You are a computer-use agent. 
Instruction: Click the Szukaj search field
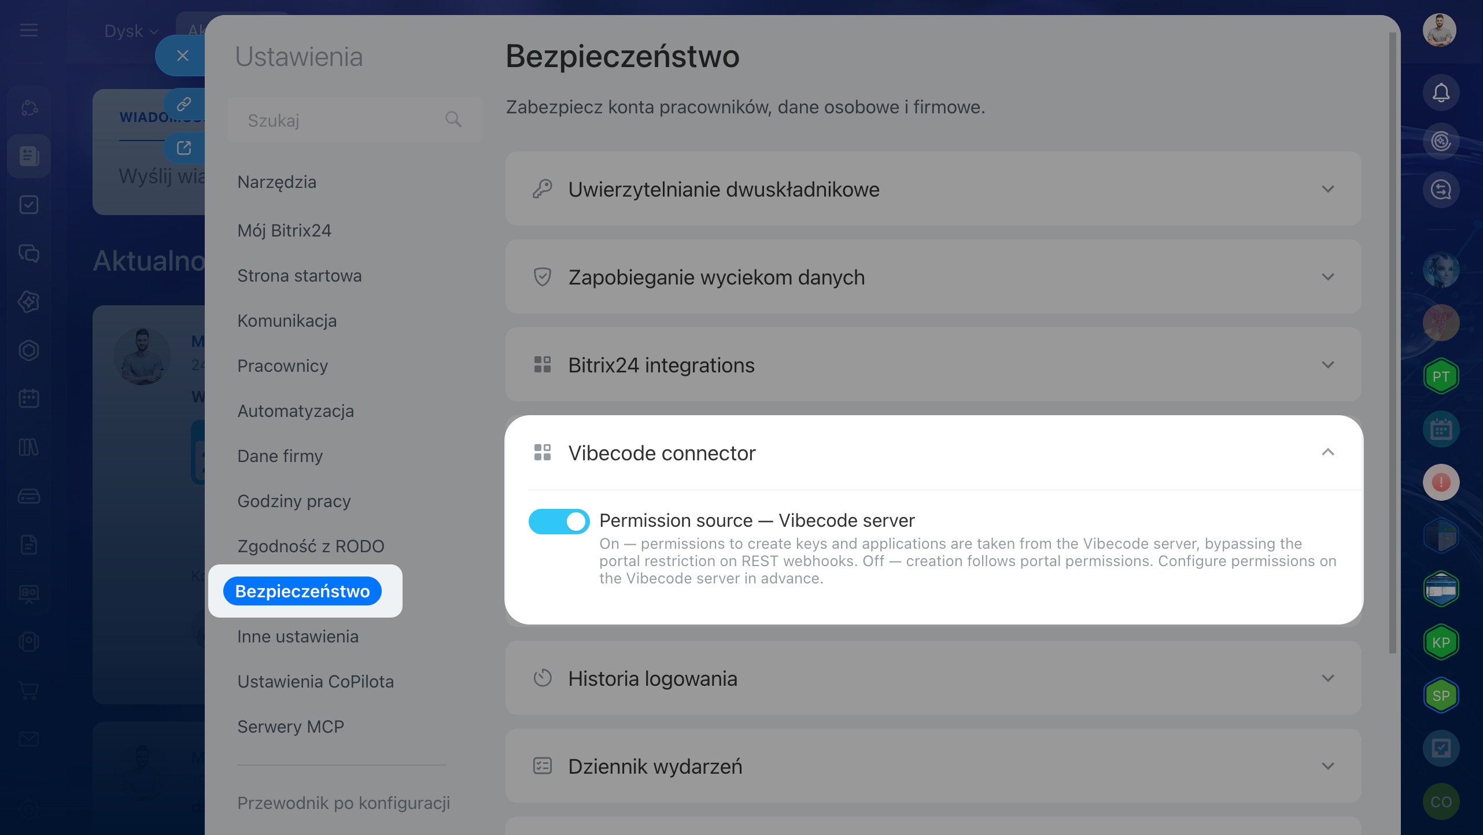355,120
